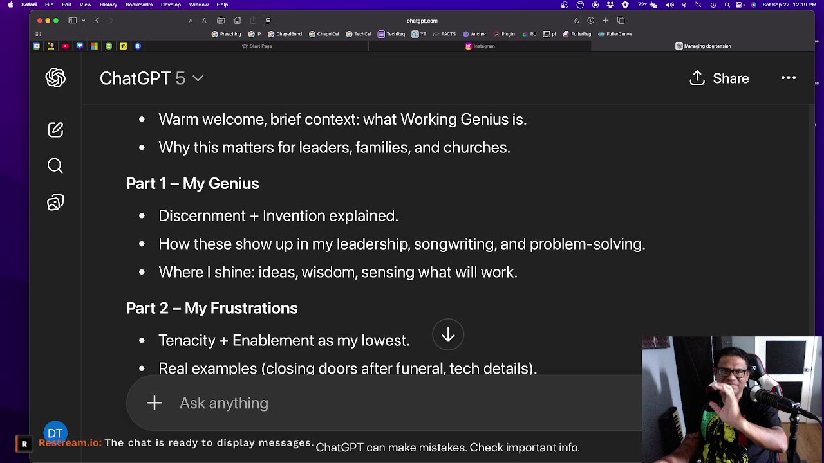Open the DT profile avatar
The image size is (824, 463).
pyautogui.click(x=55, y=433)
